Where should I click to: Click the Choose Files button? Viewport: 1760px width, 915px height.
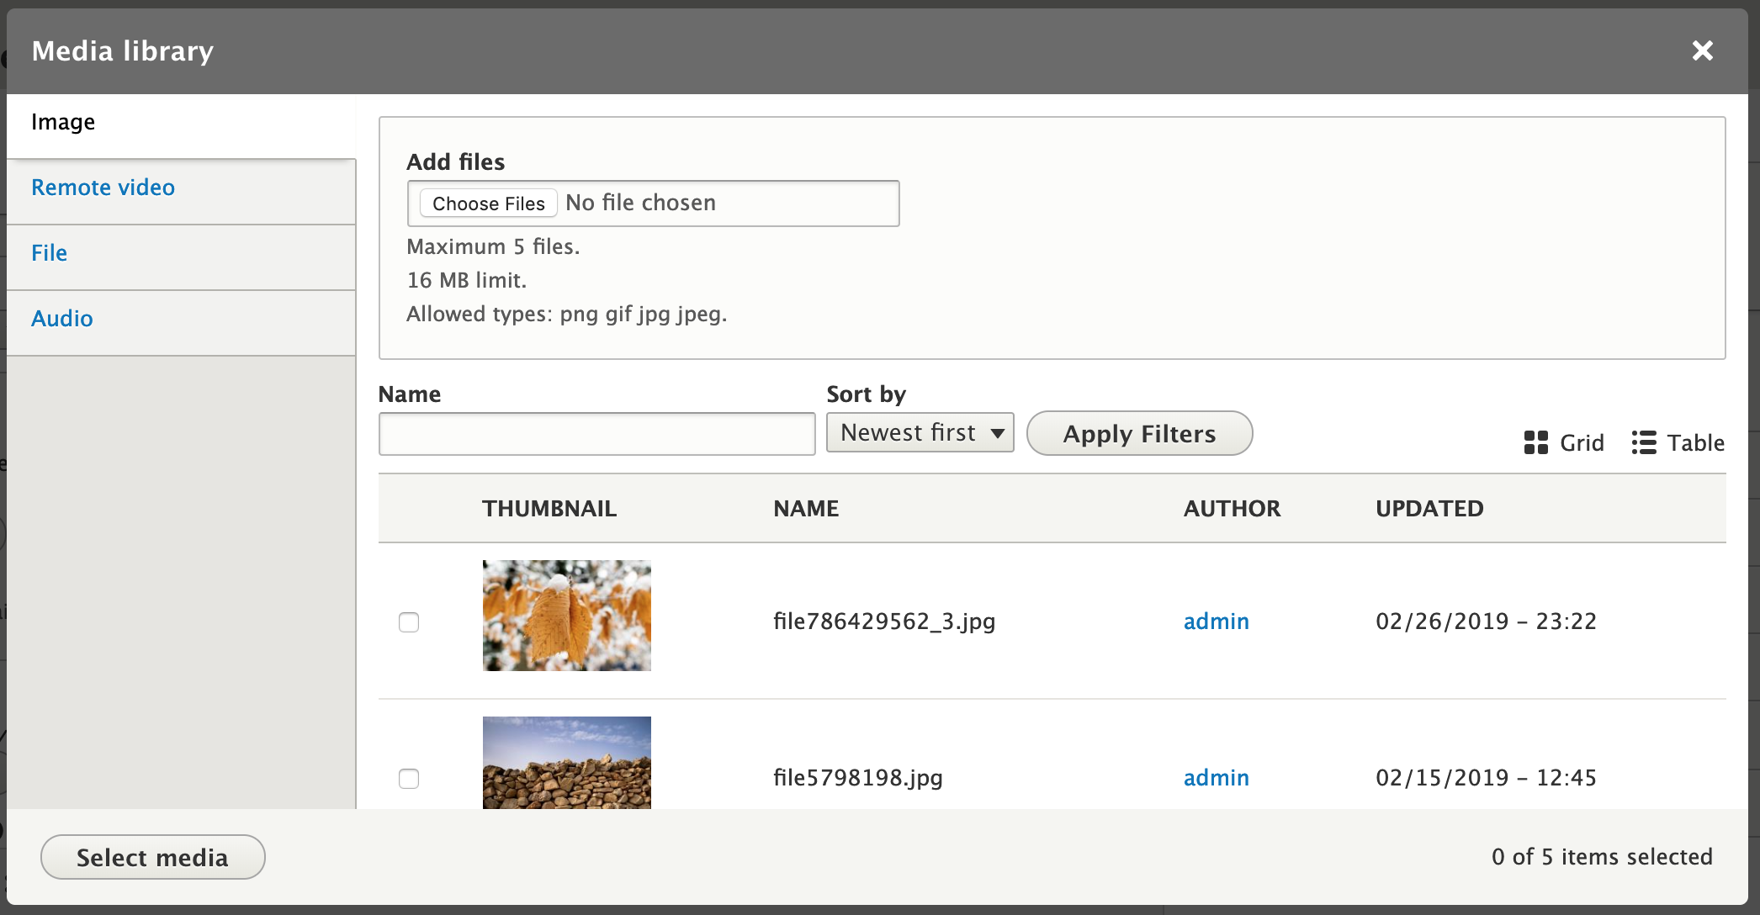coord(488,204)
